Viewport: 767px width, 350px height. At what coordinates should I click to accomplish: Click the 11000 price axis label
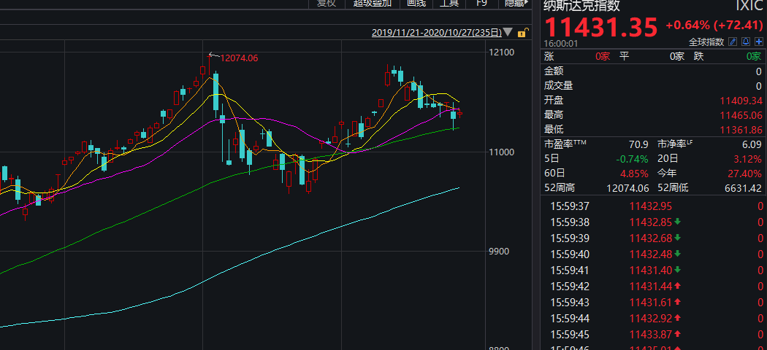click(x=500, y=152)
